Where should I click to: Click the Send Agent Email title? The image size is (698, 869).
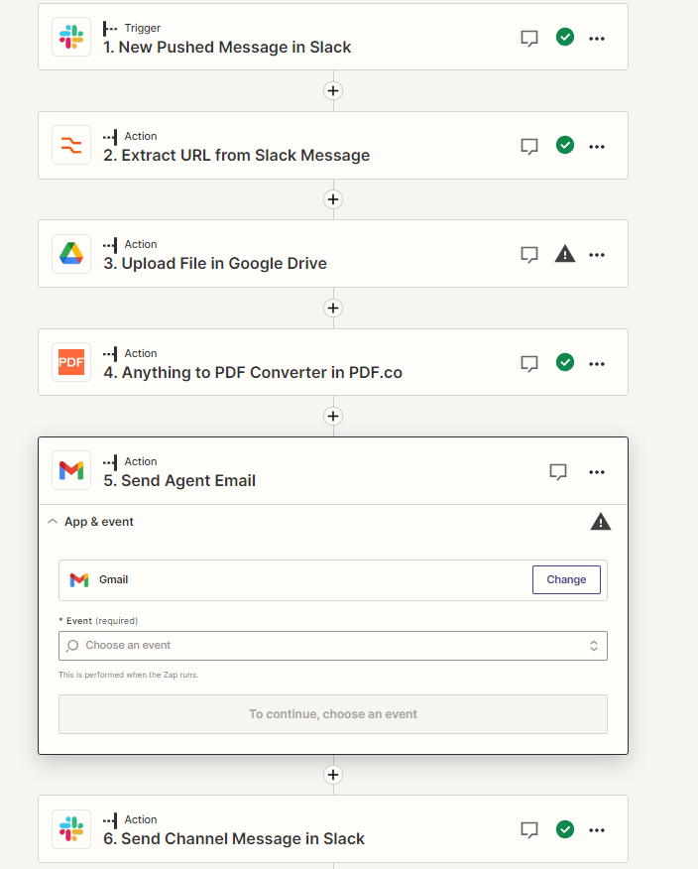tap(179, 480)
